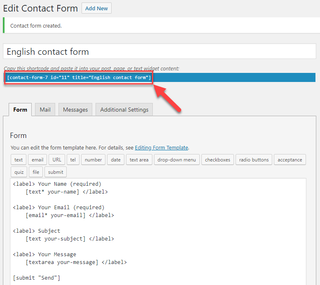Click the URL tag generator button
This screenshot has width=320, height=285.
click(x=57, y=160)
